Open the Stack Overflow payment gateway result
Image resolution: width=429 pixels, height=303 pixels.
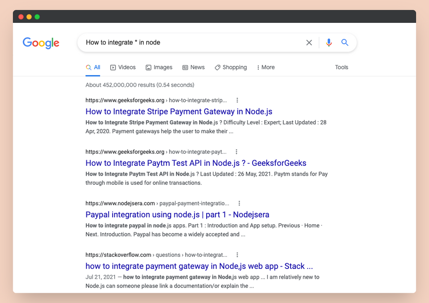tap(199, 267)
